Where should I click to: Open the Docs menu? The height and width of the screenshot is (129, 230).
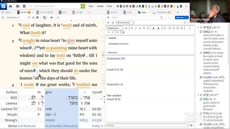(x=91, y=6)
